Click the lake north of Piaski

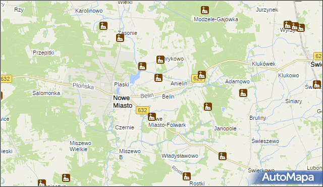[x=134, y=77]
